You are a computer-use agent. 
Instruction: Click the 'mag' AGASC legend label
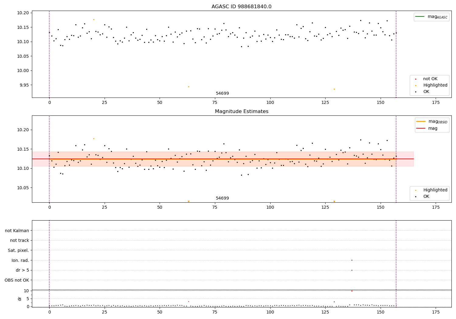click(437, 17)
